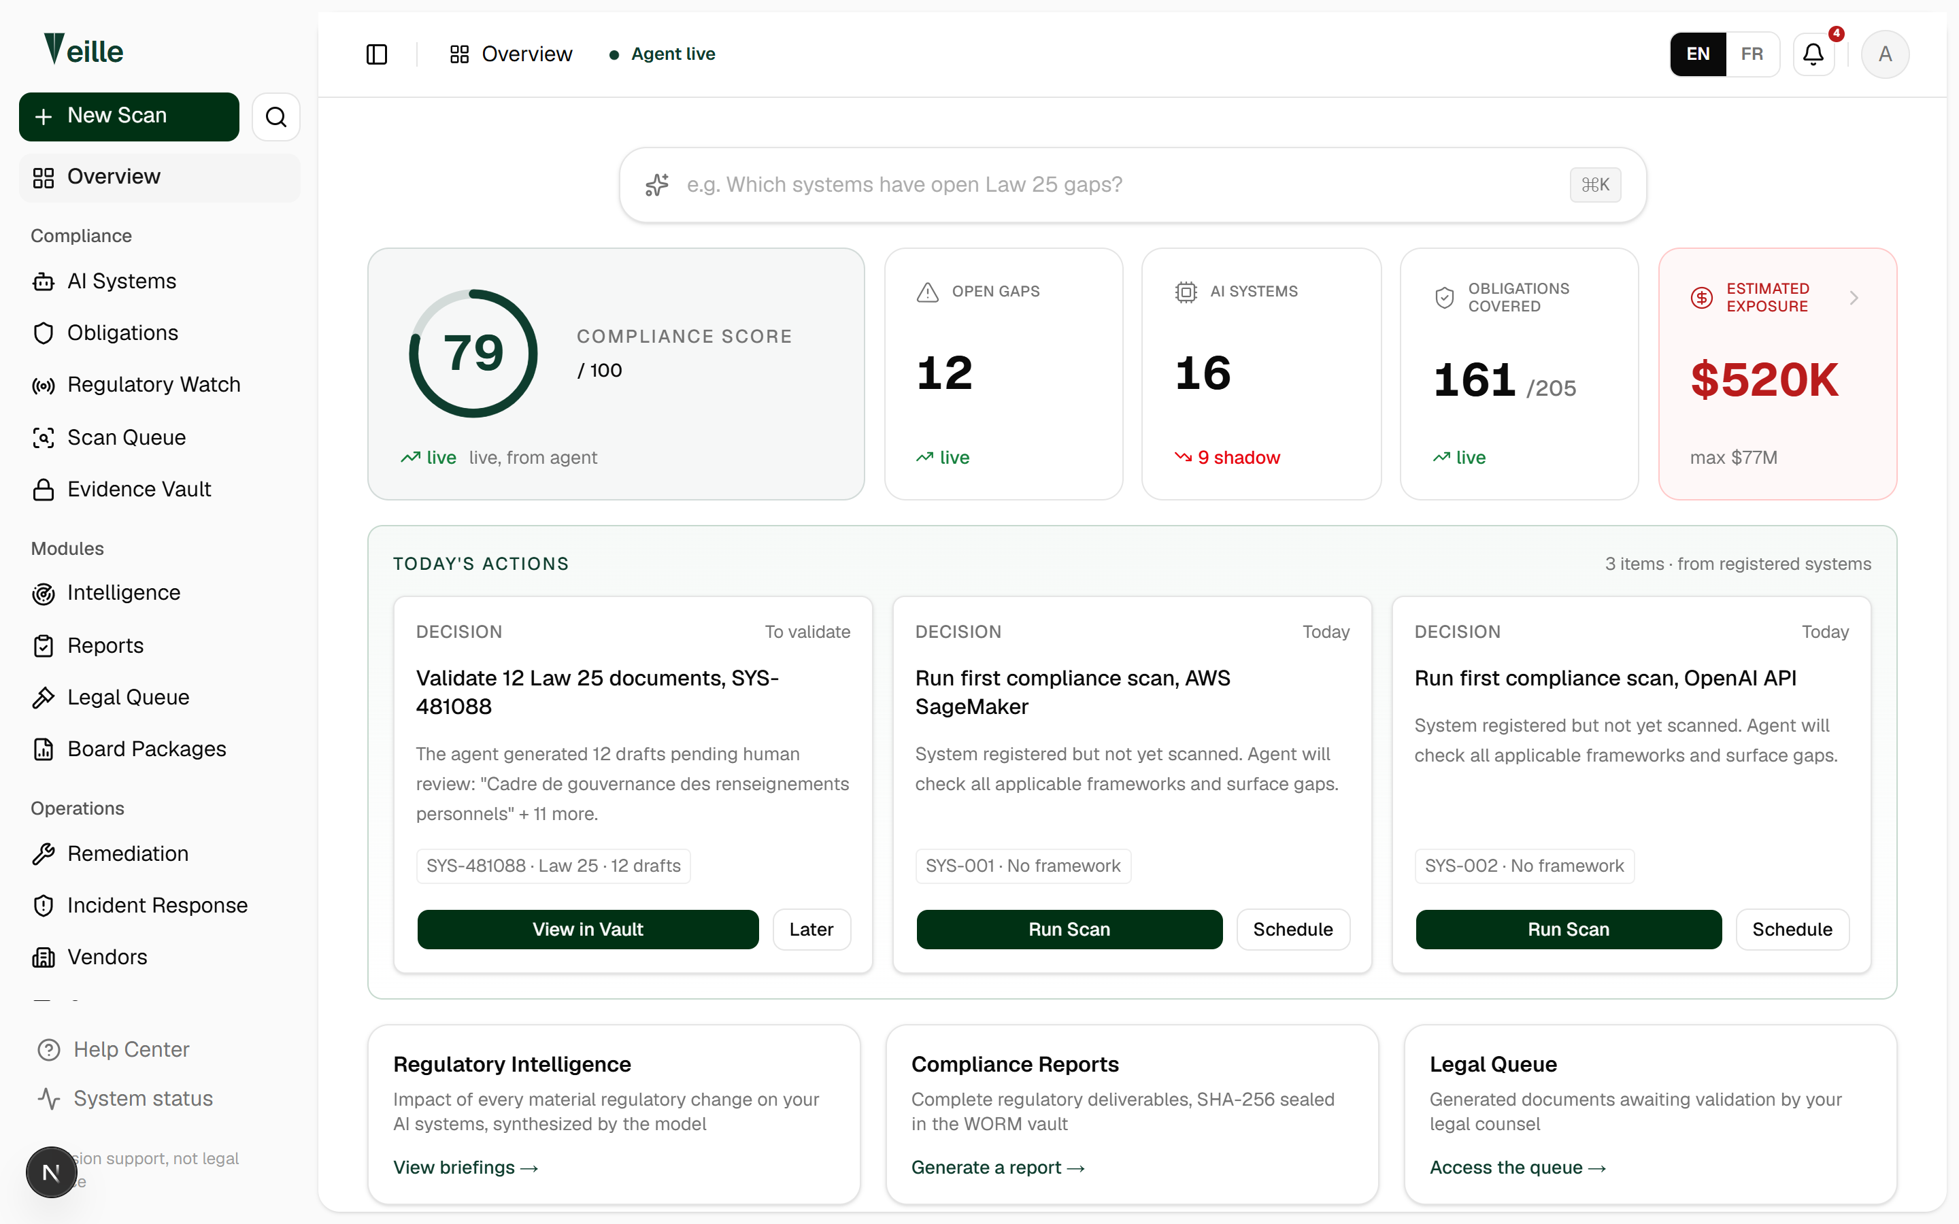
Task: Click the AI Systems chip icon card
Action: tap(1186, 292)
